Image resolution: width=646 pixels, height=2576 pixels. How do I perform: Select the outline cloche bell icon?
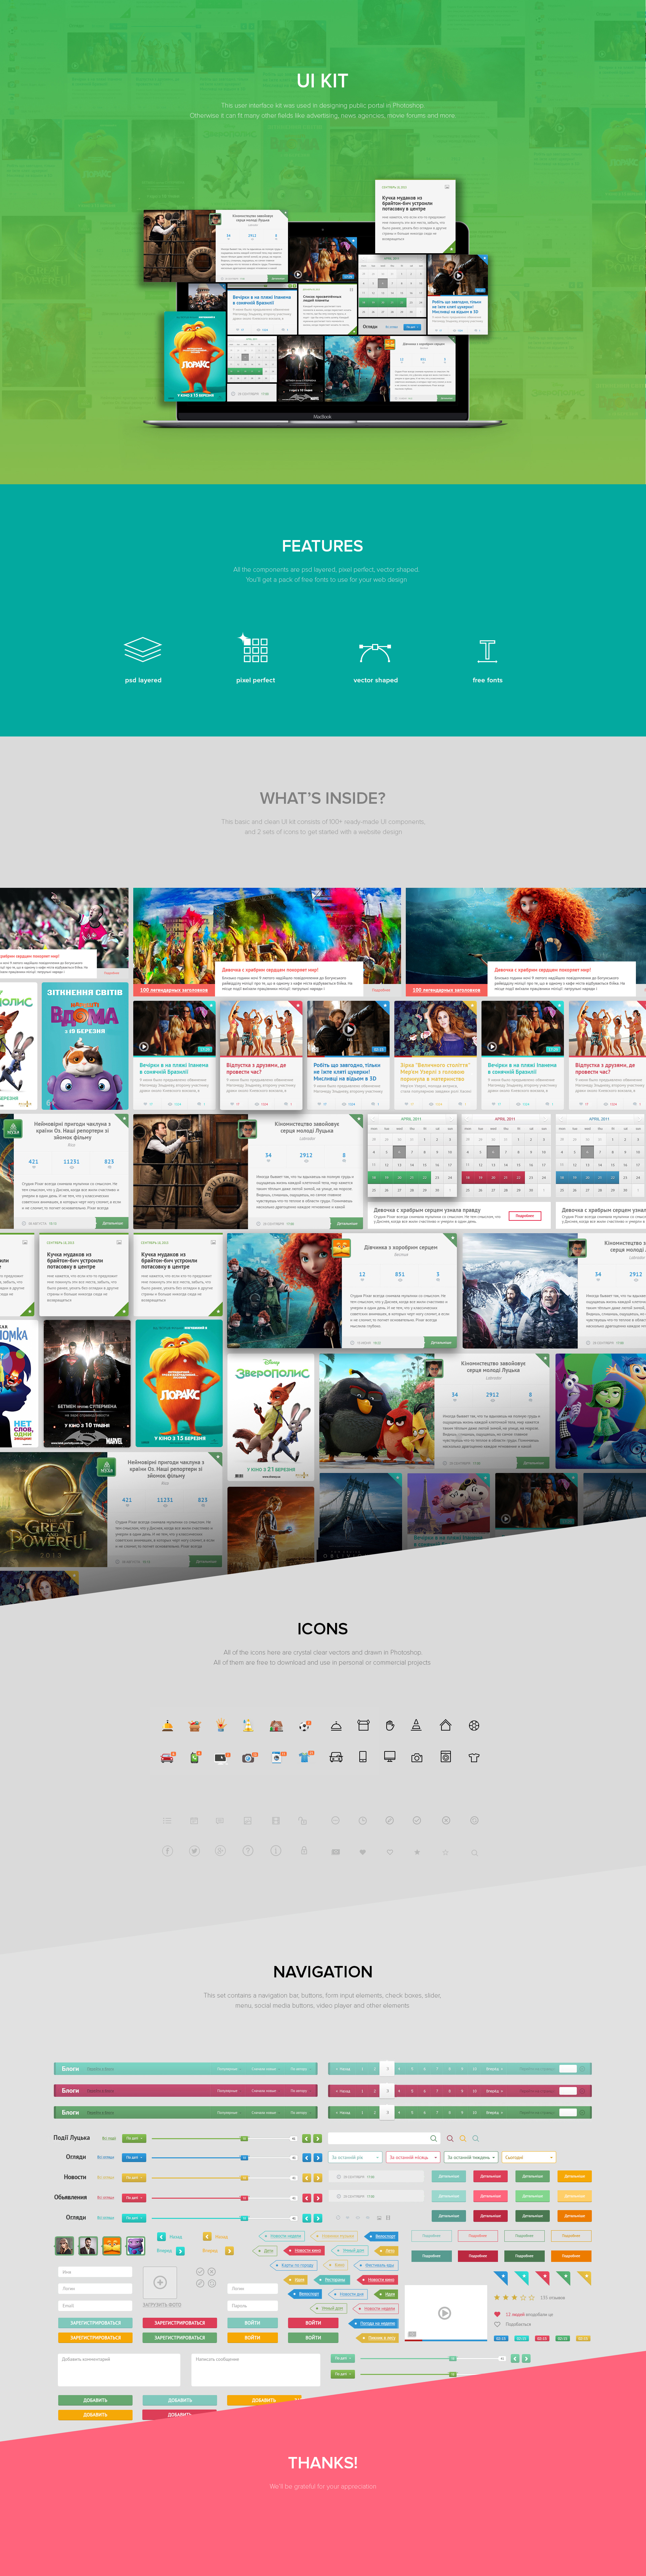[x=336, y=1726]
